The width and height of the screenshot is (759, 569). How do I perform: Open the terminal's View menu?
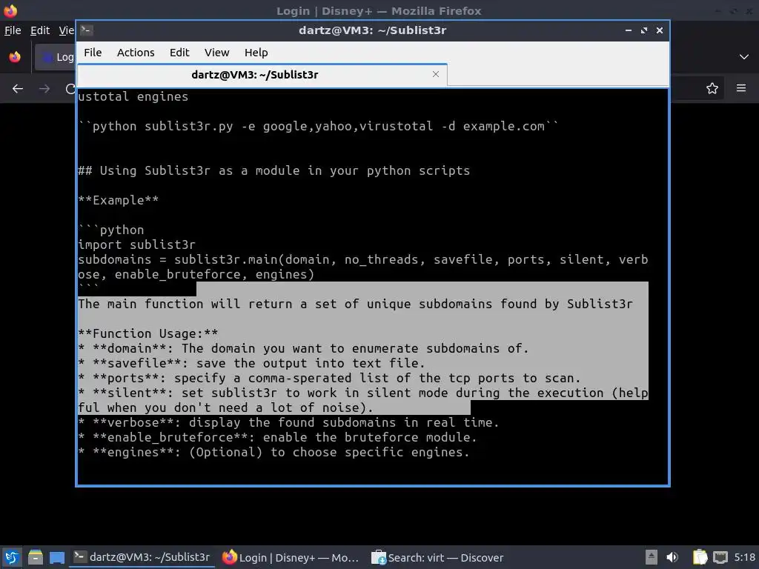[x=216, y=53]
